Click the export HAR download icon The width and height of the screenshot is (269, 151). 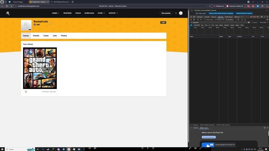coord(245,20)
